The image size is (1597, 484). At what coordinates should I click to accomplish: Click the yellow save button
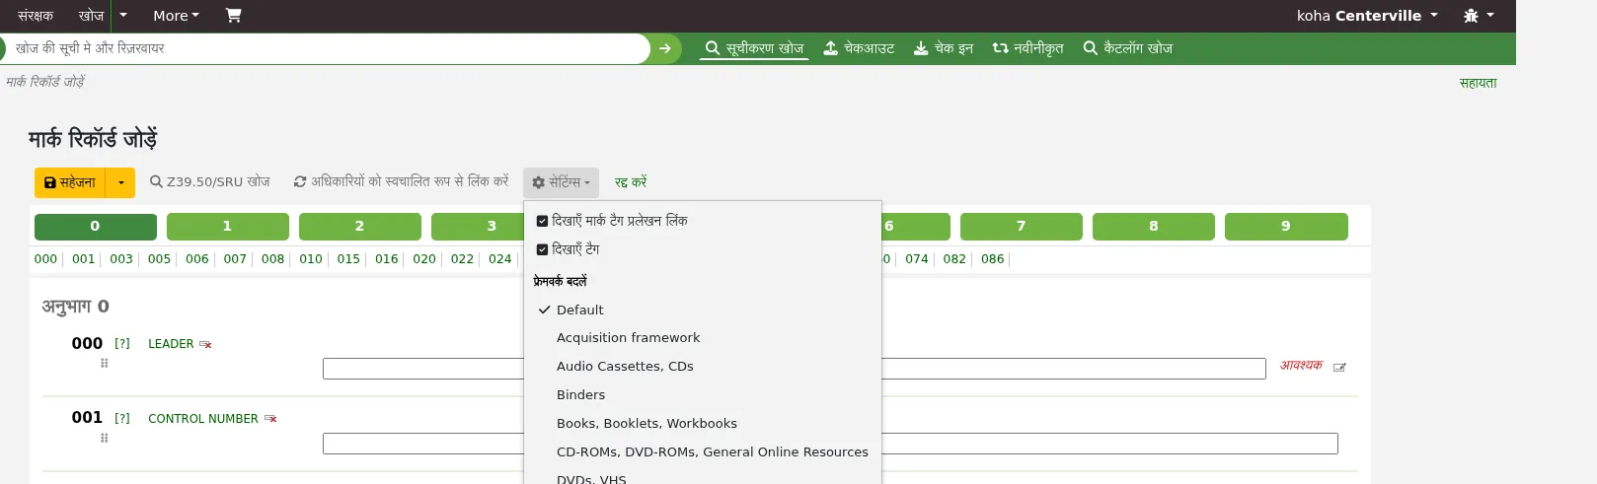pos(70,182)
